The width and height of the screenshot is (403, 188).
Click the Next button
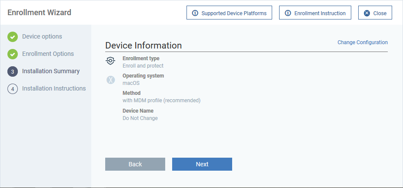click(x=202, y=164)
